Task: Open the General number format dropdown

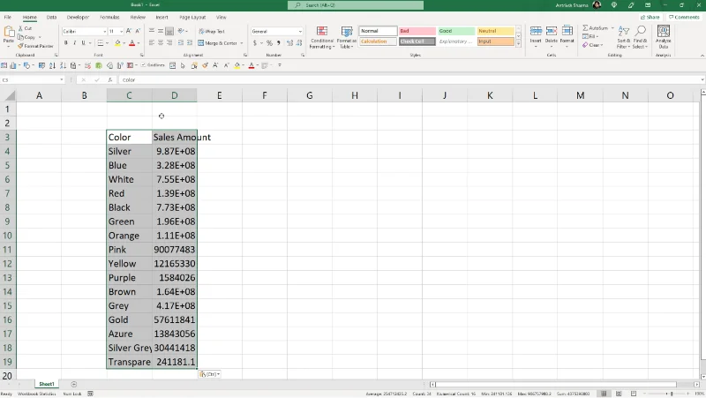Action: (300, 32)
